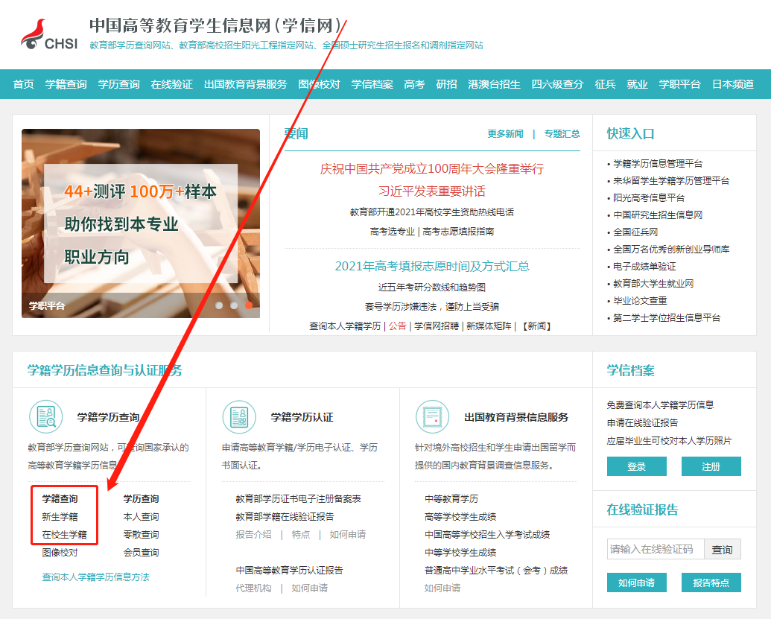Open the 学籍学历认证 certificate icon
The width and height of the screenshot is (771, 619).
pyautogui.click(x=239, y=417)
